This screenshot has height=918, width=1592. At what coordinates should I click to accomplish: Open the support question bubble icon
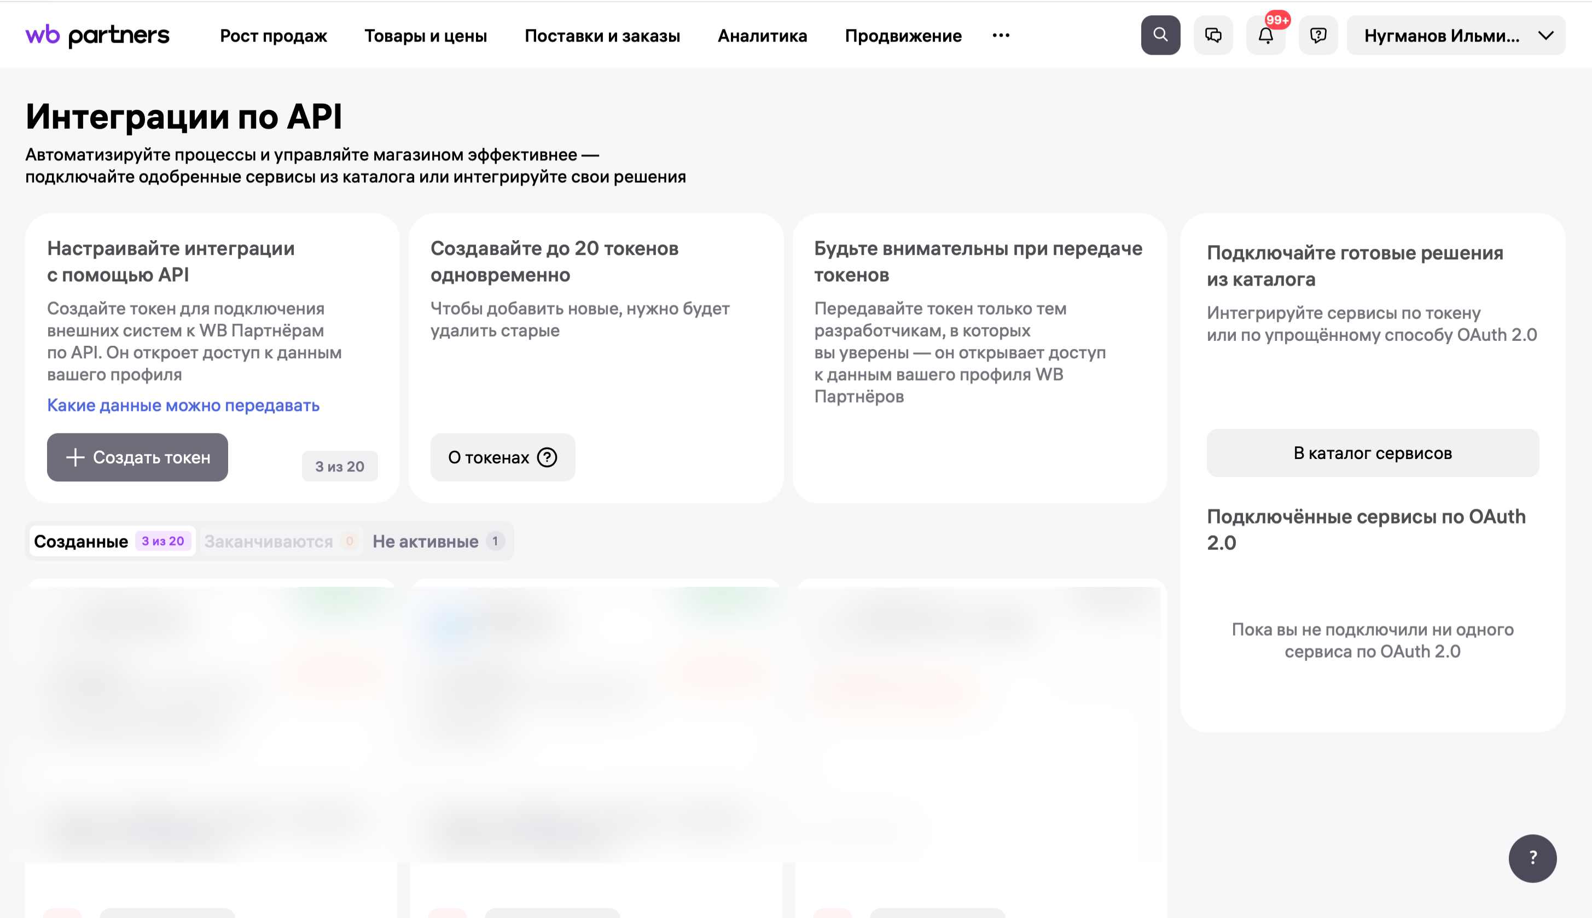[x=1318, y=36]
